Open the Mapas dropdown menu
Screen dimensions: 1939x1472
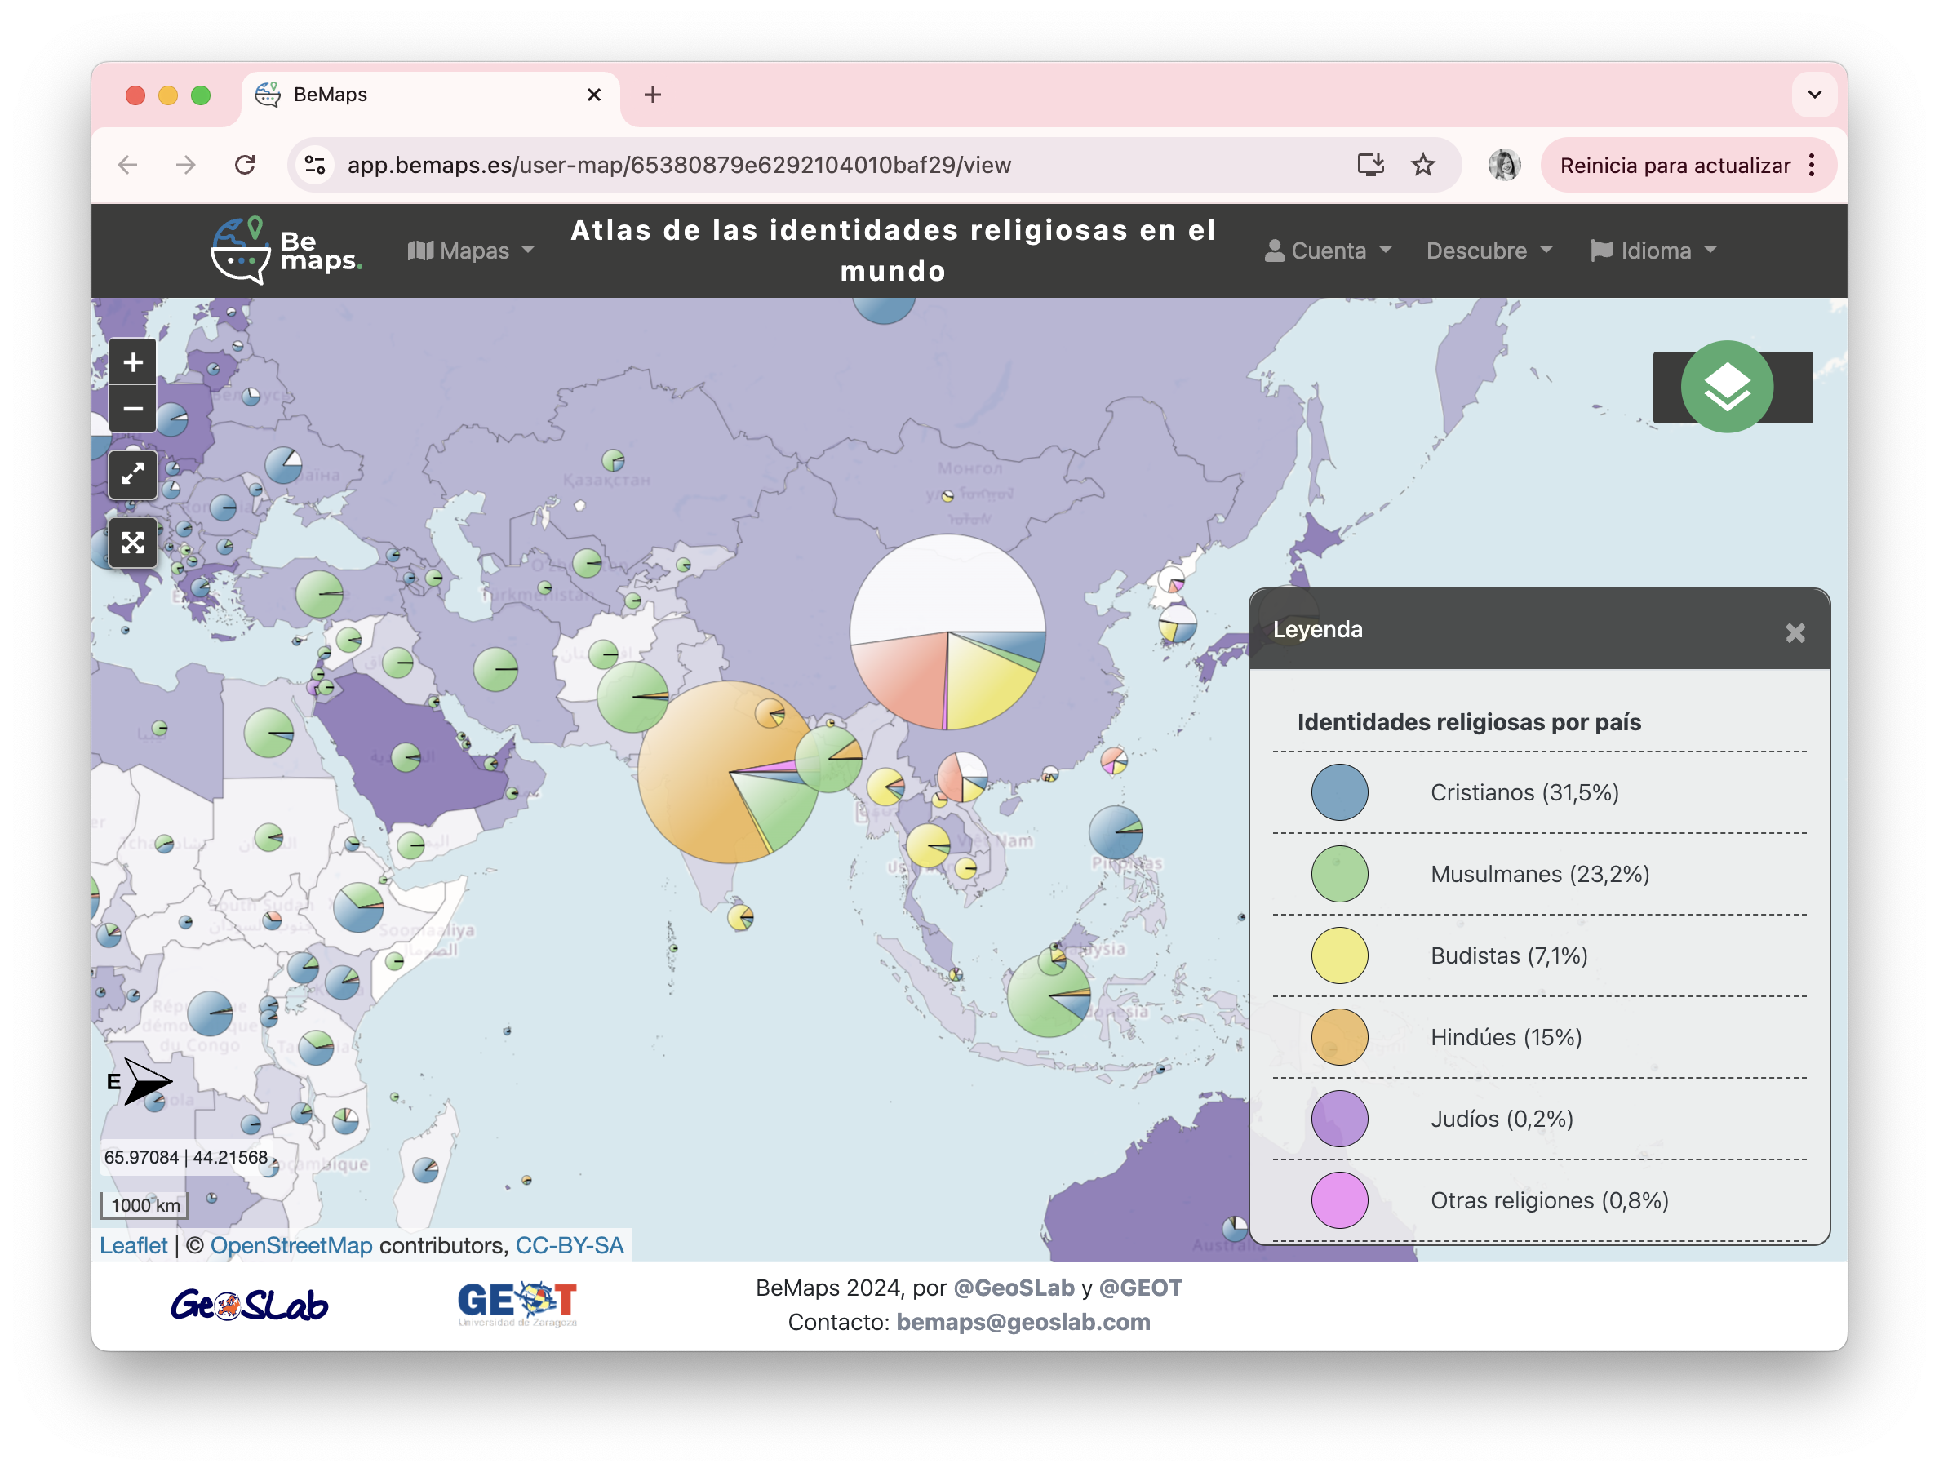click(471, 251)
